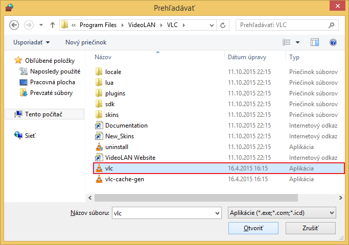Expand the arrow after VideoLAN breadcrumb

[161, 25]
